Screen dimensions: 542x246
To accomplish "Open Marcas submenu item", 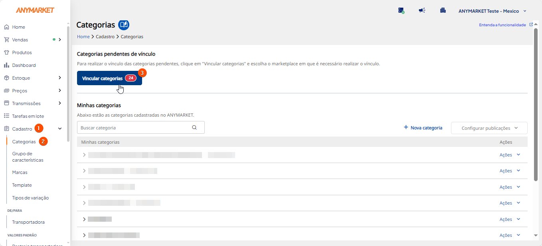I will pos(20,172).
